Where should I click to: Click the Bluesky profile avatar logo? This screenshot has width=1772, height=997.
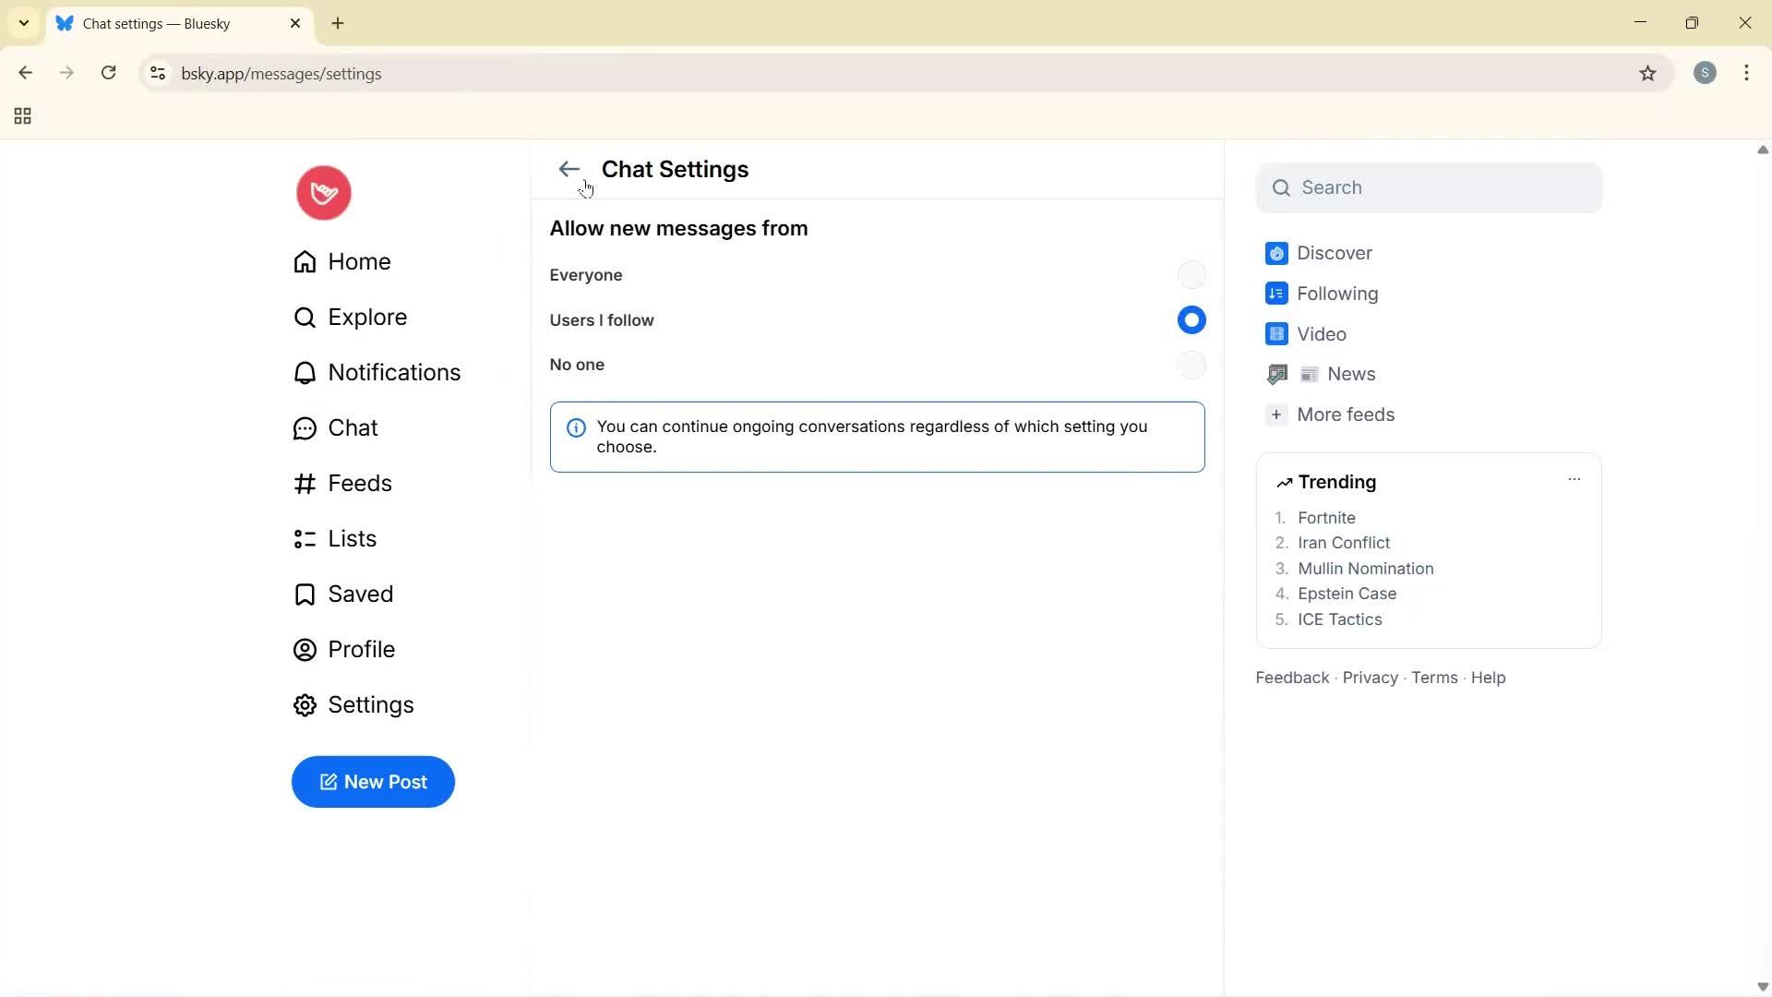click(x=322, y=192)
